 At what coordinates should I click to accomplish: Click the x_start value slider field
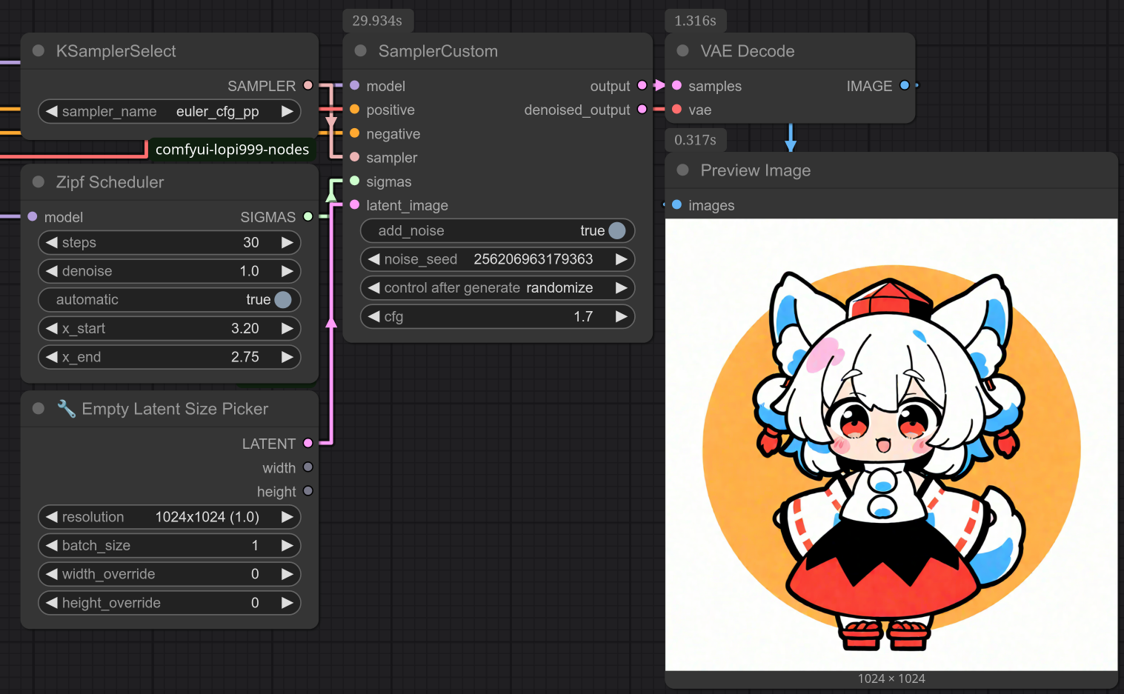[170, 329]
